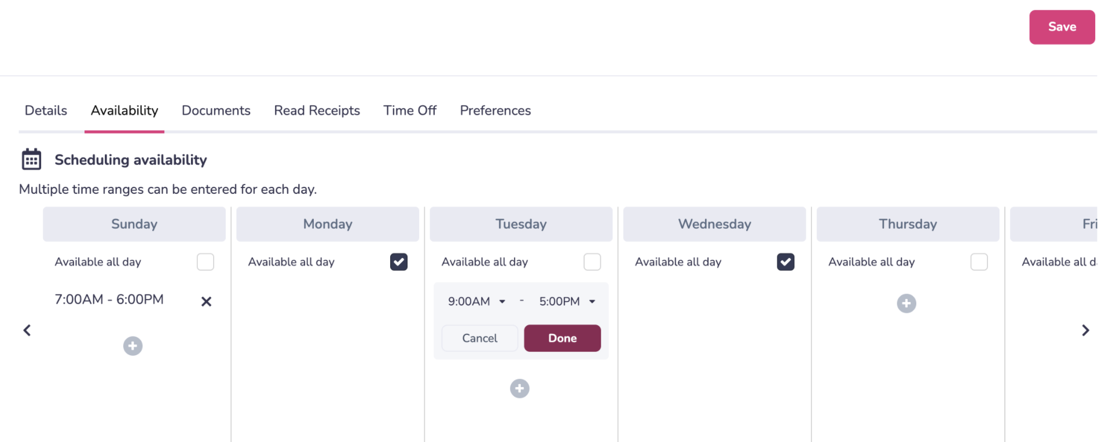Check Available all day for Thursday
Viewport: 1116px width, 442px height.
(979, 262)
